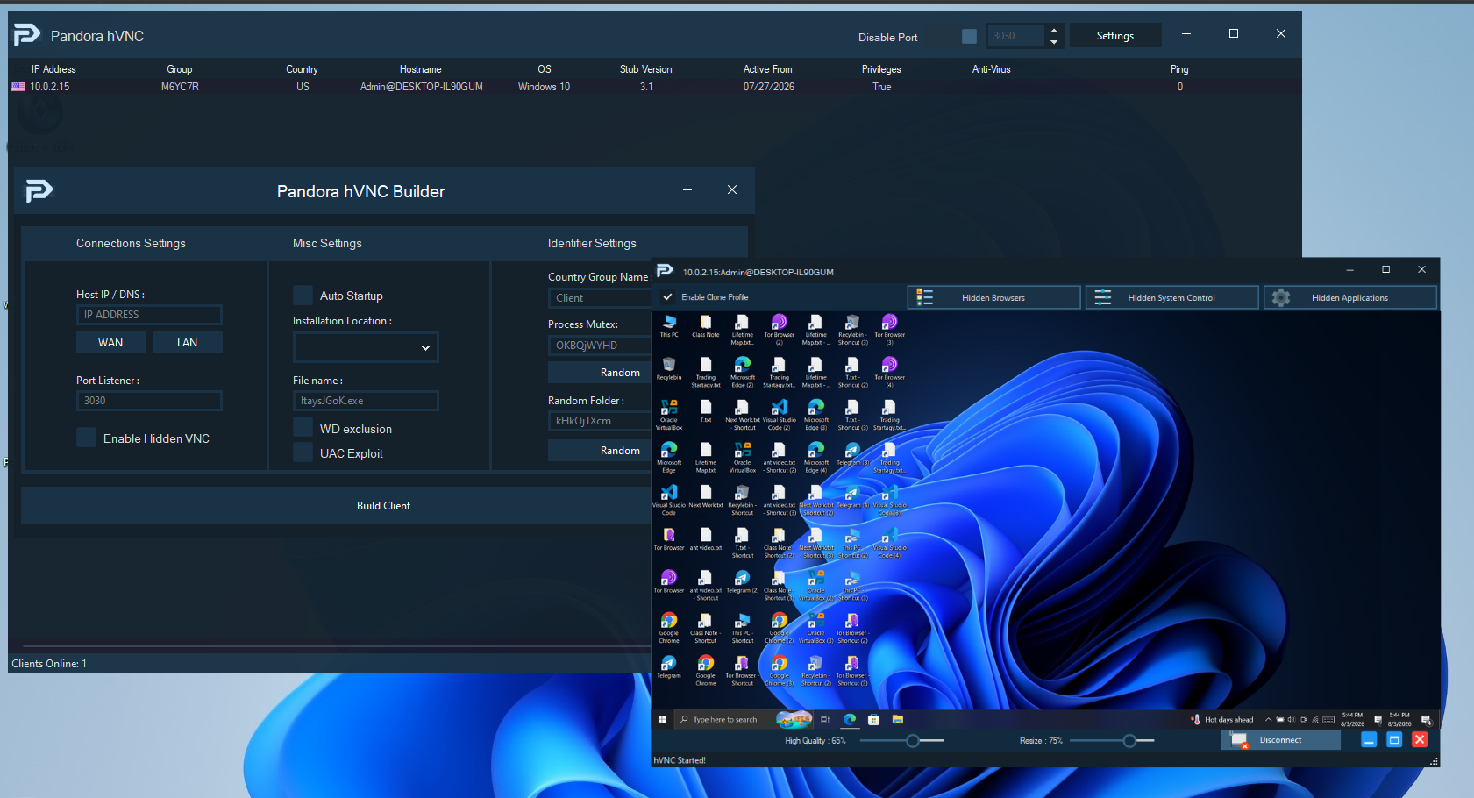Adjust the Resize slider handle
This screenshot has height=798, width=1474.
point(1129,741)
